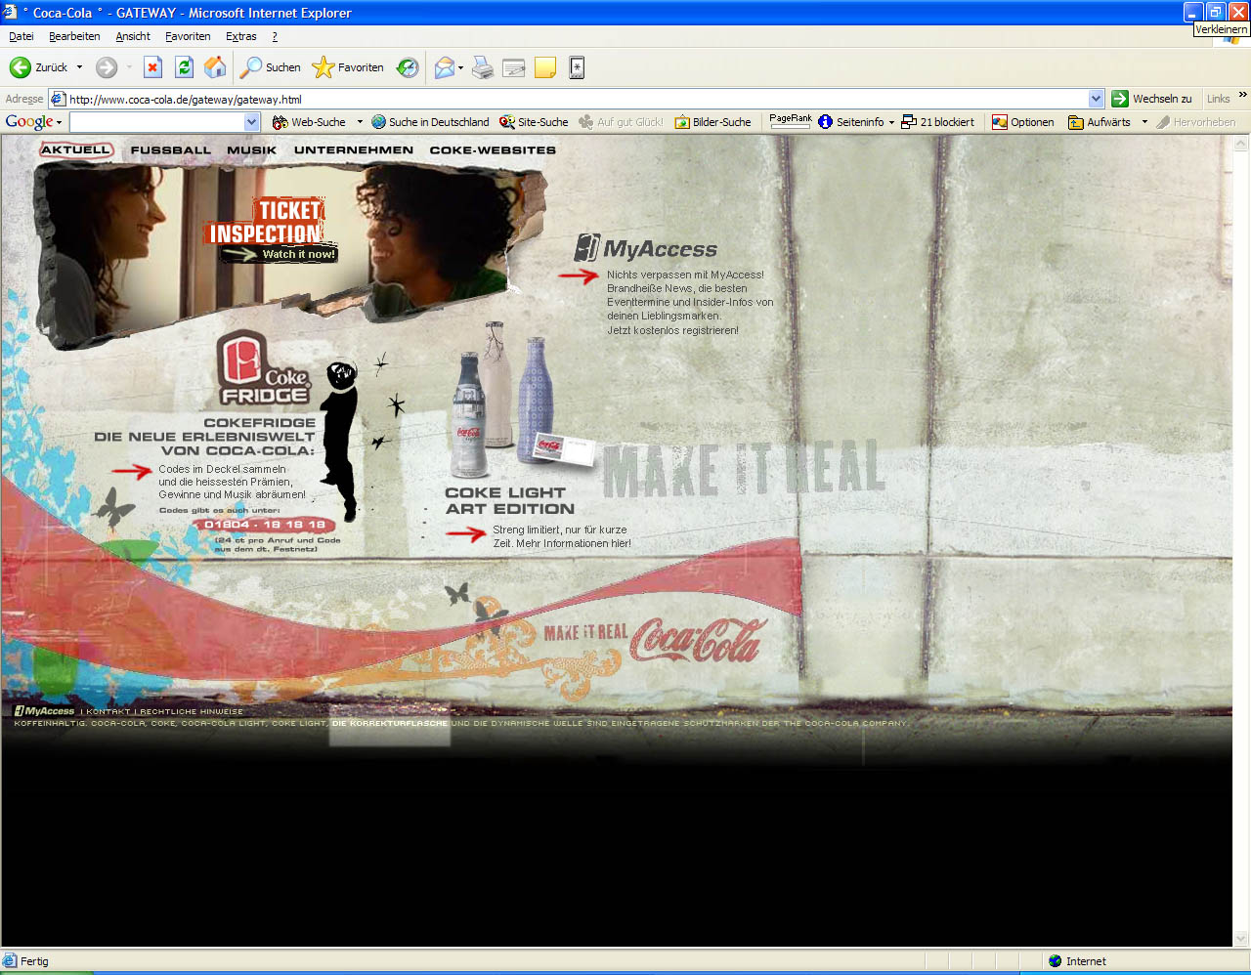Open Favoriten star in toolbar

(348, 67)
